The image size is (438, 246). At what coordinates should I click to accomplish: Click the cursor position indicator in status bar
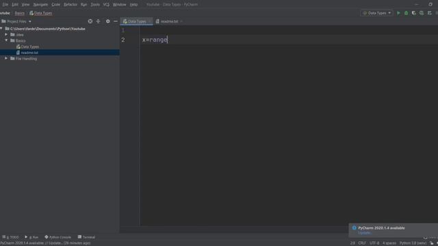[x=352, y=243]
